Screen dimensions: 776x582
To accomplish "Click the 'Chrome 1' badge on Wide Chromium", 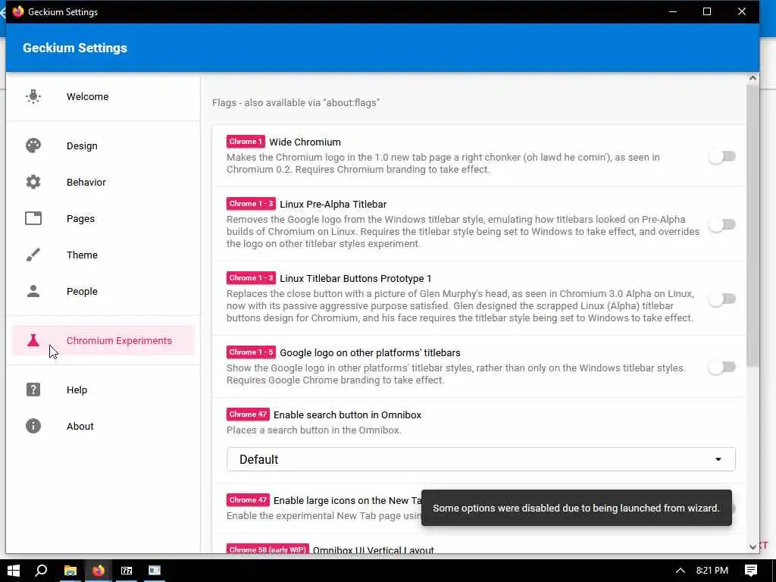I will [246, 142].
